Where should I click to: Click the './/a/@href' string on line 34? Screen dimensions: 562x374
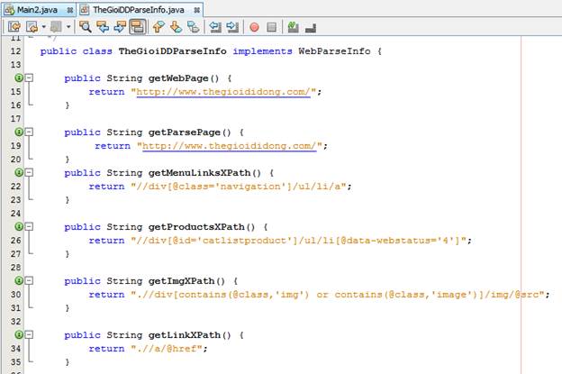pyautogui.click(x=167, y=349)
